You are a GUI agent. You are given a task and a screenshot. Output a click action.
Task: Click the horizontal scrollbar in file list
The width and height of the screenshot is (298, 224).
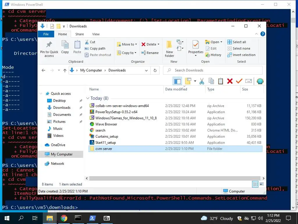pos(175,178)
